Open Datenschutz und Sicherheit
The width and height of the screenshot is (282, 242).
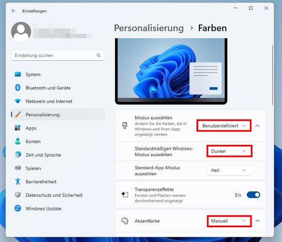tap(58, 195)
